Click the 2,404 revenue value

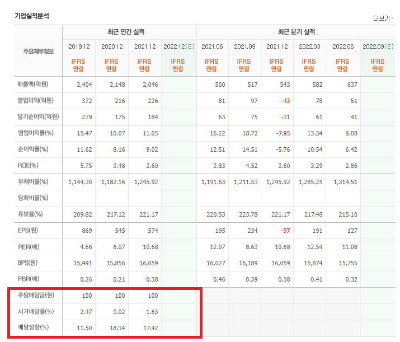pyautogui.click(x=84, y=85)
